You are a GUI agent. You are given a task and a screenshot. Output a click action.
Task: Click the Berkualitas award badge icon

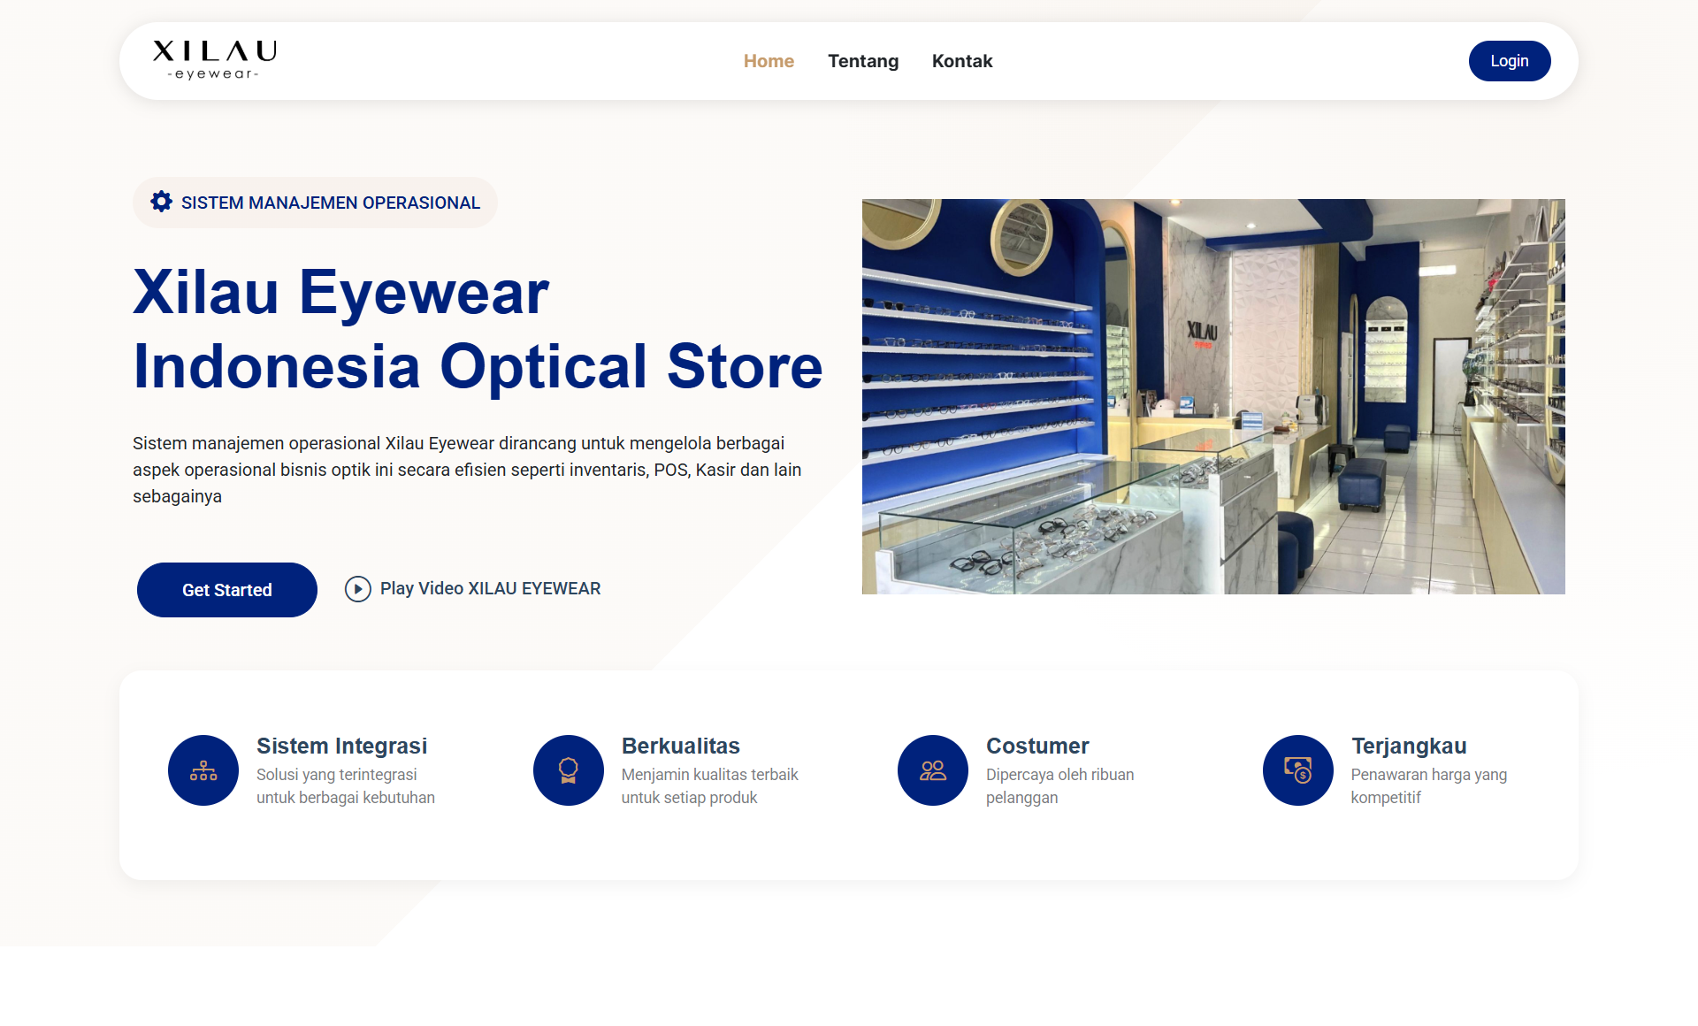pyautogui.click(x=569, y=770)
